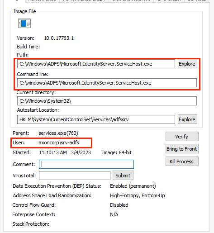Click the parent process services.exe(760)

point(58,133)
